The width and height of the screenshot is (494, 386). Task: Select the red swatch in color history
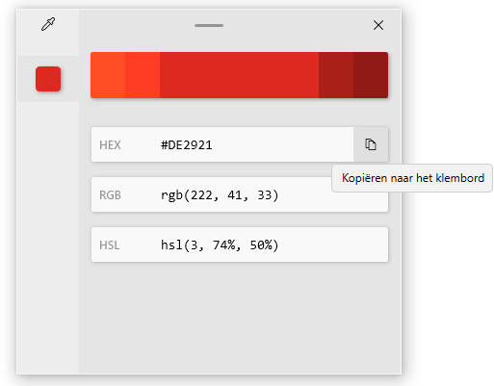[48, 79]
